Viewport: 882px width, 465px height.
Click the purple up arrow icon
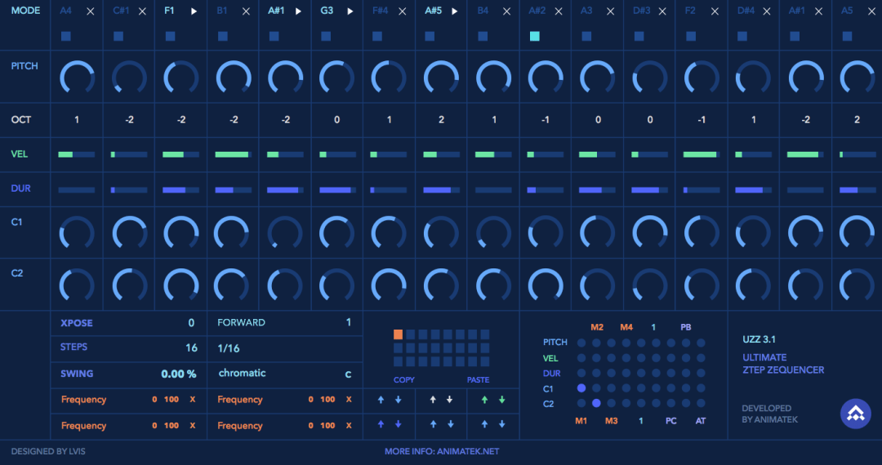[381, 424]
